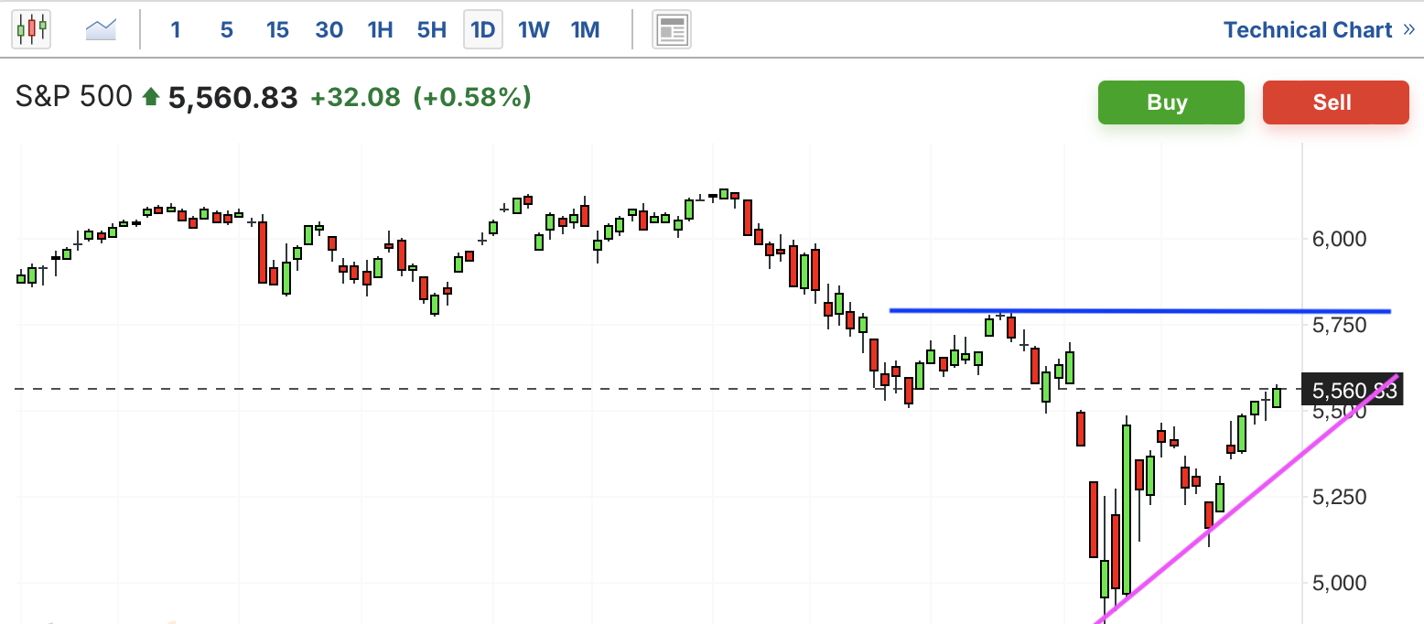Viewport: 1424px width, 624px height.
Task: Switch to the 5 minute interval
Action: (226, 30)
